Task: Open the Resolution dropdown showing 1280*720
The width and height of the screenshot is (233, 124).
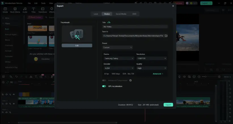Action: tap(151, 58)
